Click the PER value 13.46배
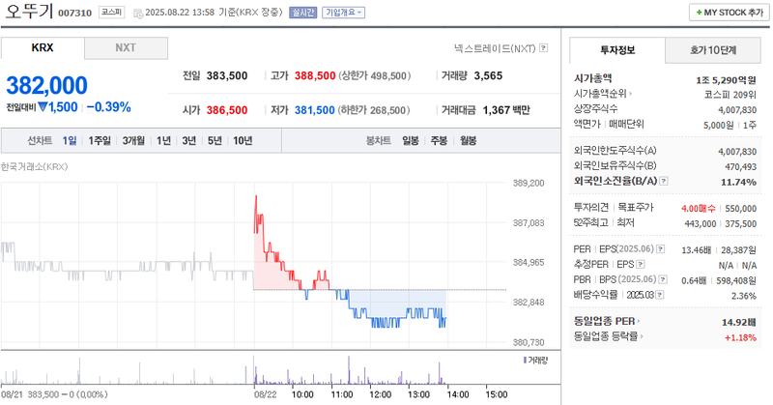773x405 pixels. [x=697, y=250]
